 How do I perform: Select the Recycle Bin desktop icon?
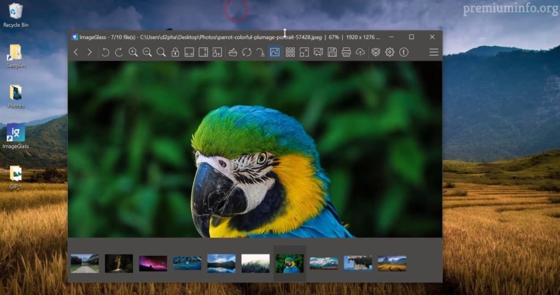pos(16,16)
